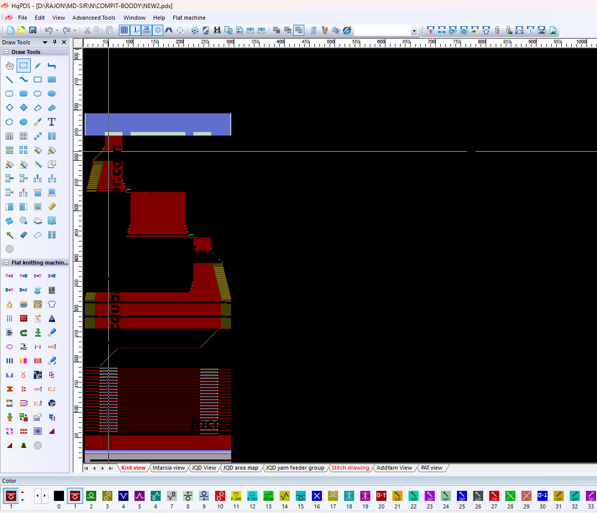Switch to the Intarsia view tab

point(169,468)
